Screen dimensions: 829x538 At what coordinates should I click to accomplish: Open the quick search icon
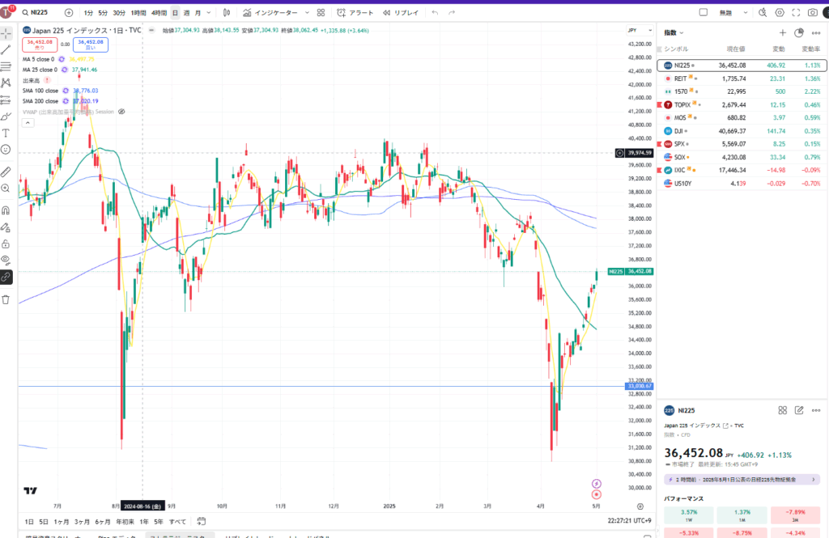pyautogui.click(x=763, y=13)
